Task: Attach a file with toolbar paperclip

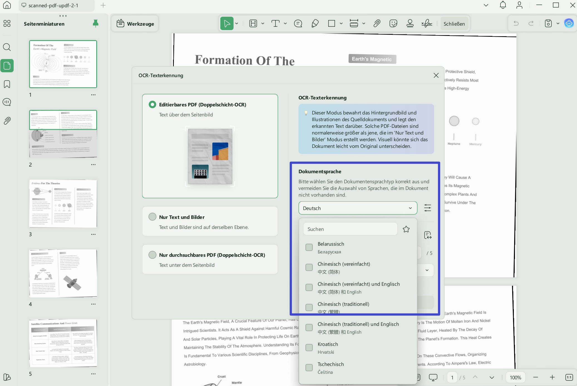Action: pos(377,24)
